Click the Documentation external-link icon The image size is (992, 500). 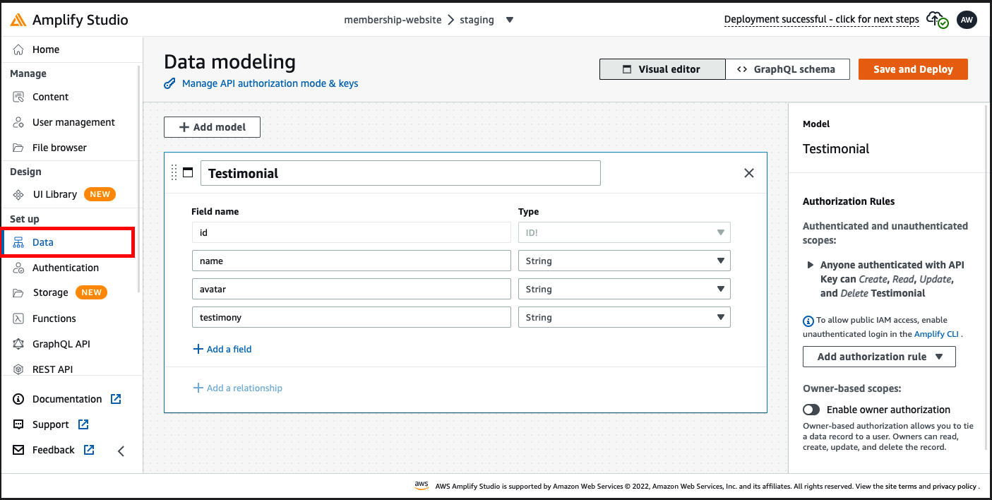tap(116, 399)
